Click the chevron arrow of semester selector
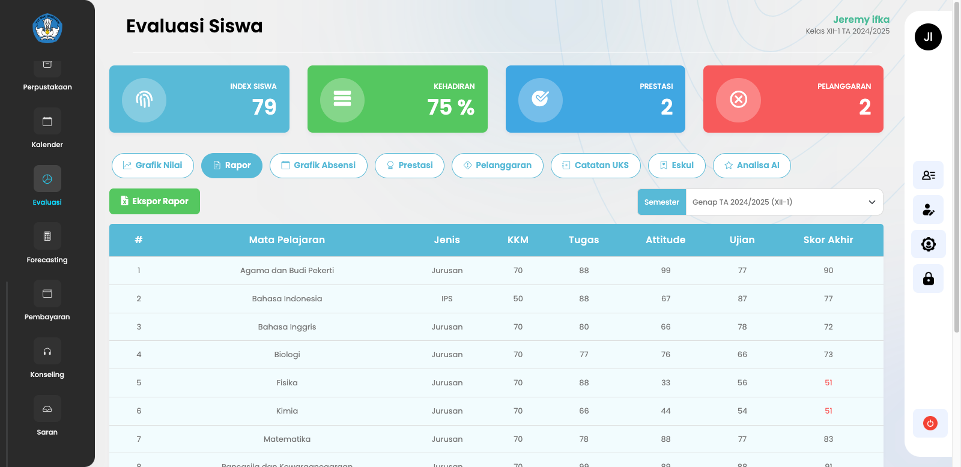 pos(872,202)
